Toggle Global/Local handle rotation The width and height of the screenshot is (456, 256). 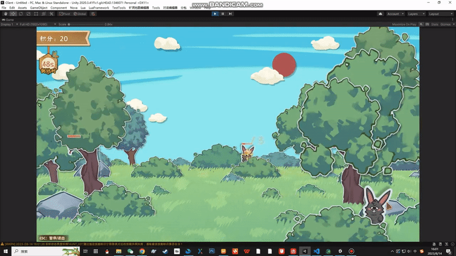79,14
